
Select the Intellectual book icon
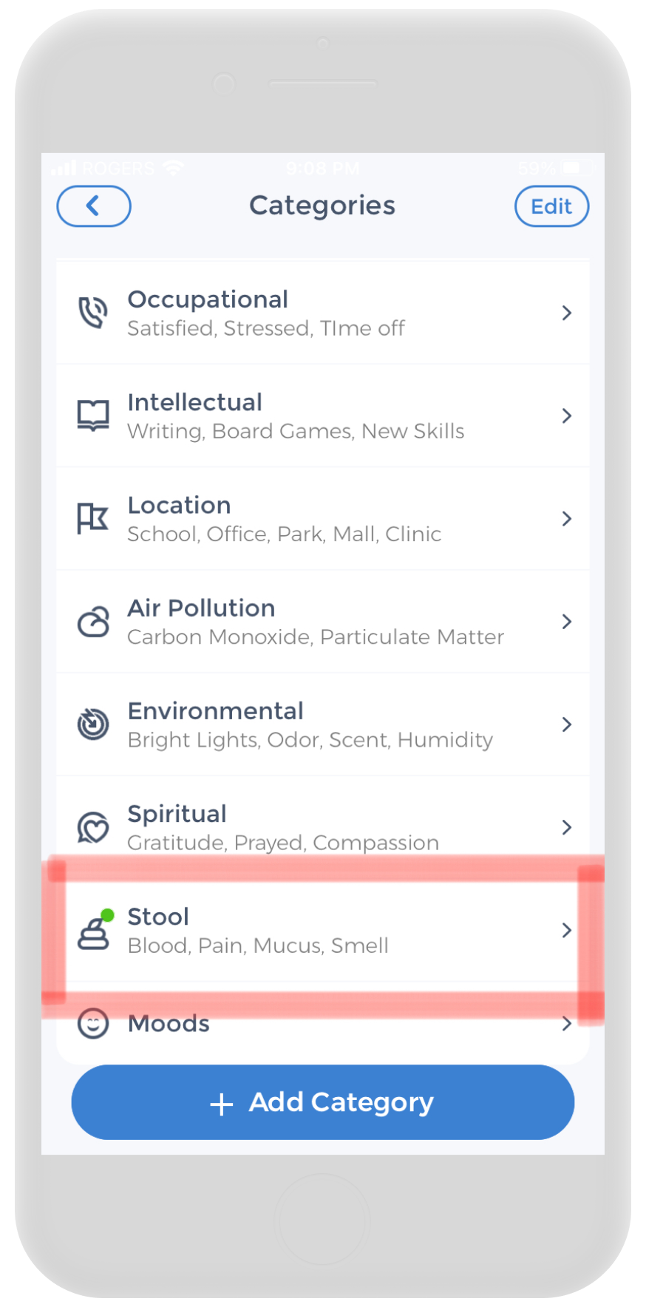[x=94, y=415]
